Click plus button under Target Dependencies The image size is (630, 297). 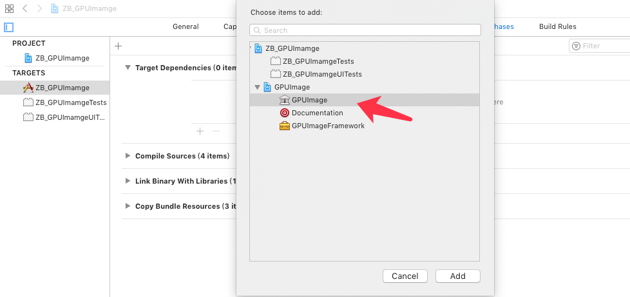coord(200,131)
